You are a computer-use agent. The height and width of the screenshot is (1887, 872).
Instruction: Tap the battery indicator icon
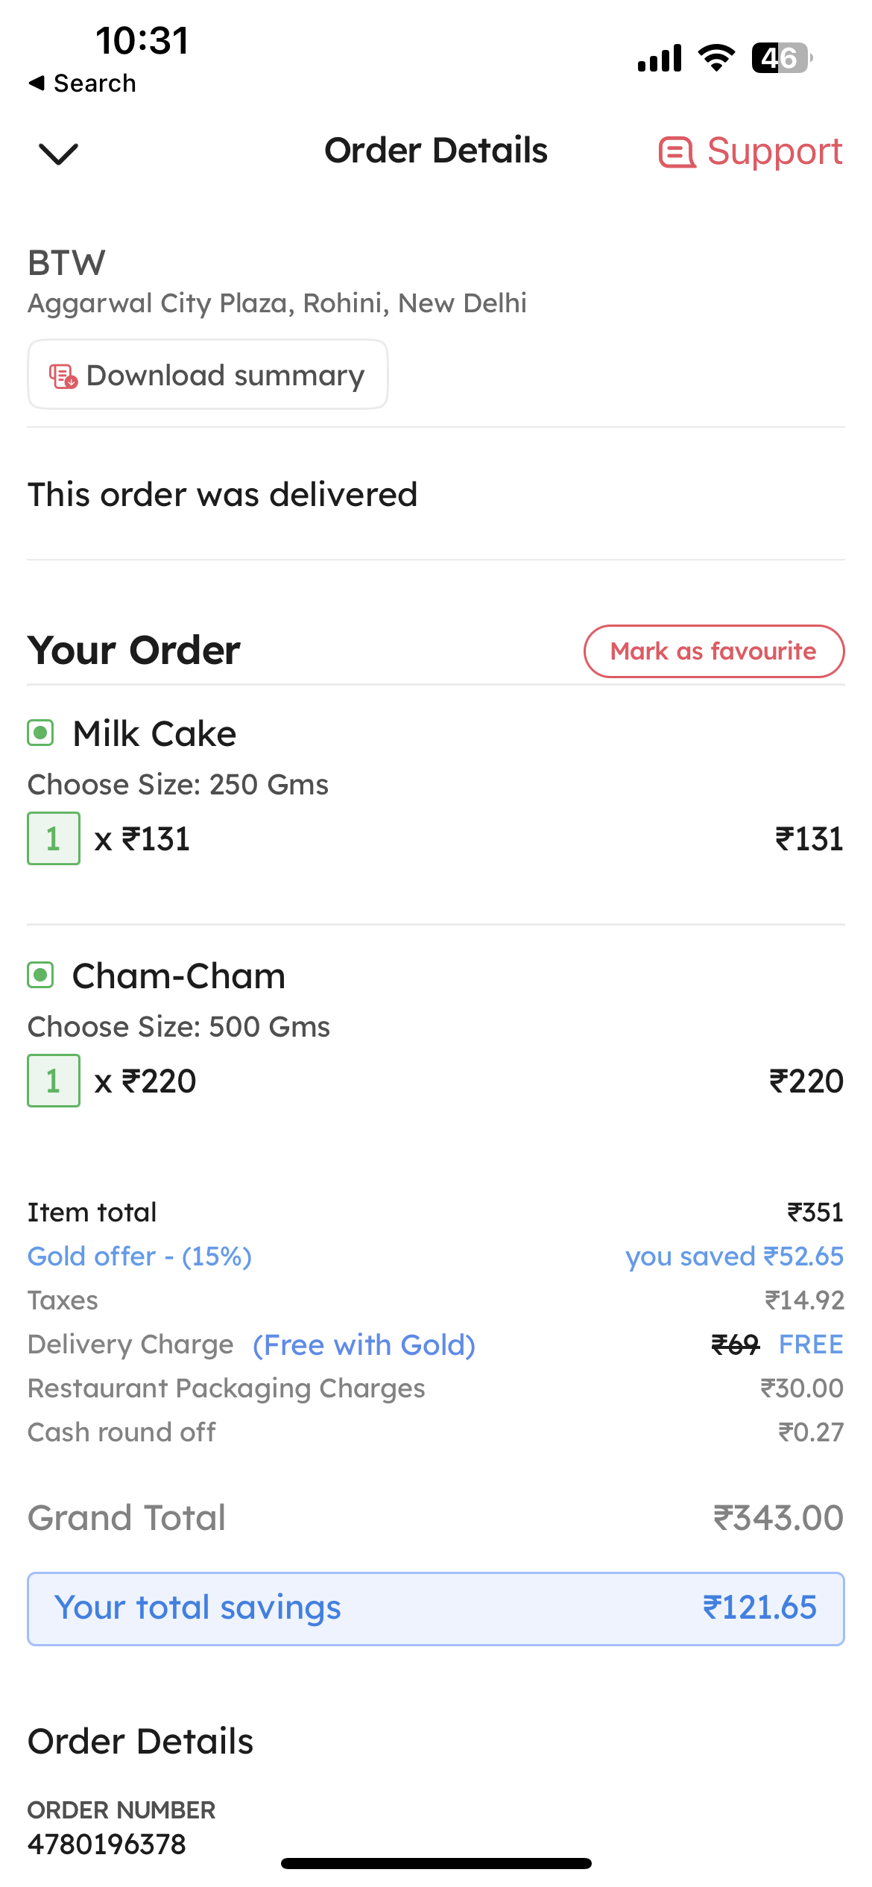pyautogui.click(x=781, y=57)
